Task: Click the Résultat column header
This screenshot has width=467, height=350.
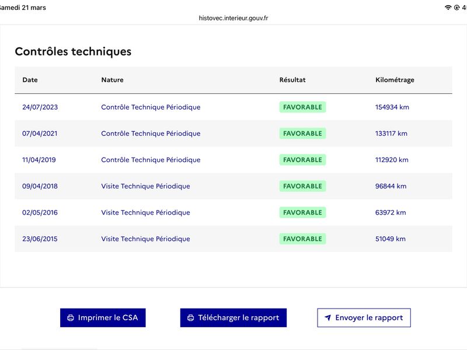Action: (292, 80)
